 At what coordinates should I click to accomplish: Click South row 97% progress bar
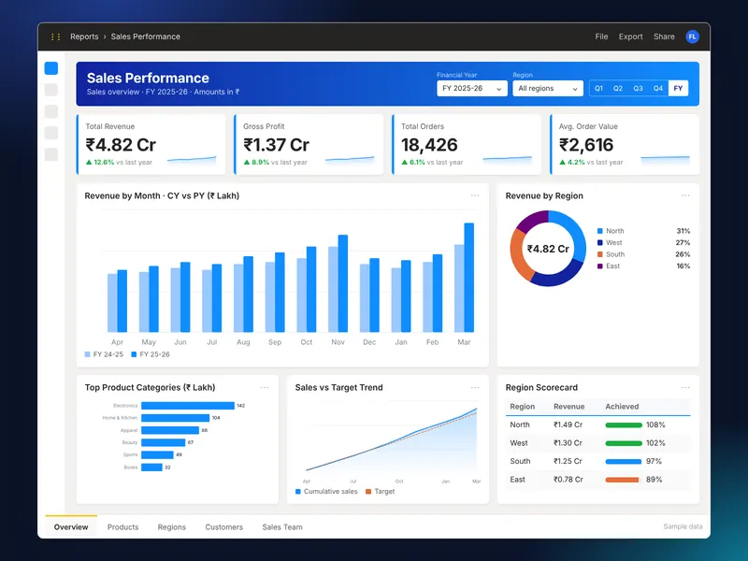(x=623, y=462)
